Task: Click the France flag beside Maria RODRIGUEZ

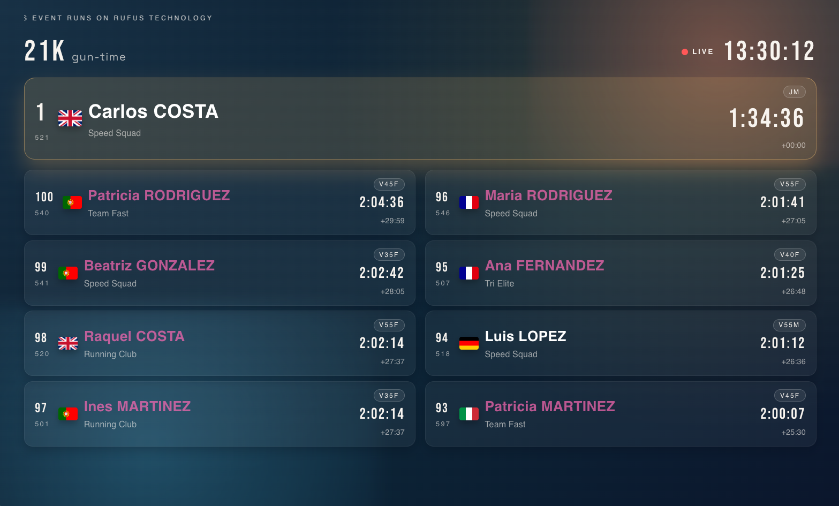Action: 469,202
